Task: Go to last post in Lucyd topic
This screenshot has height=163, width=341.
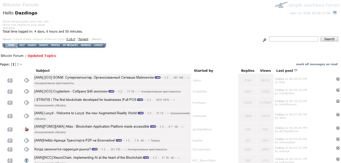Action: [x=338, y=114]
